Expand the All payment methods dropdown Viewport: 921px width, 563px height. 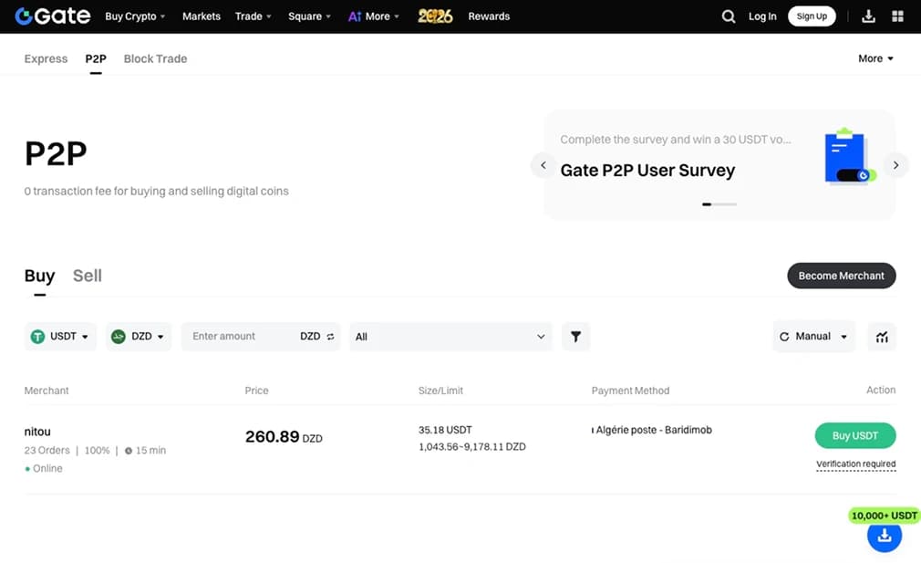450,337
